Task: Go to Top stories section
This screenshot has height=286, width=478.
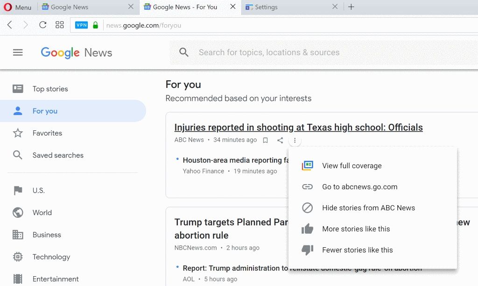Action: tap(50, 89)
